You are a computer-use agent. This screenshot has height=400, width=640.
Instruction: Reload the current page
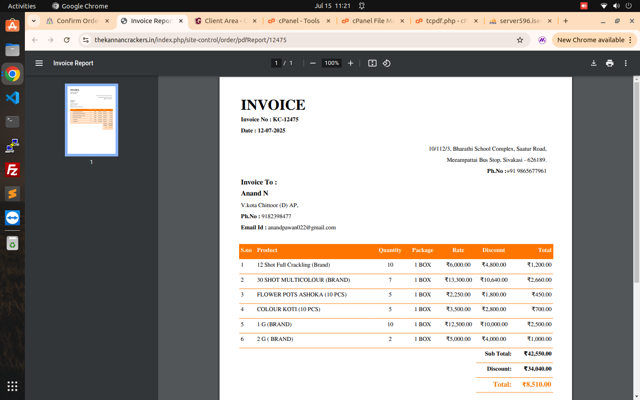(67, 40)
